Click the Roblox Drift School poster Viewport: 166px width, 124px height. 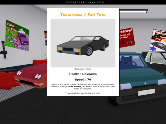[17, 35]
